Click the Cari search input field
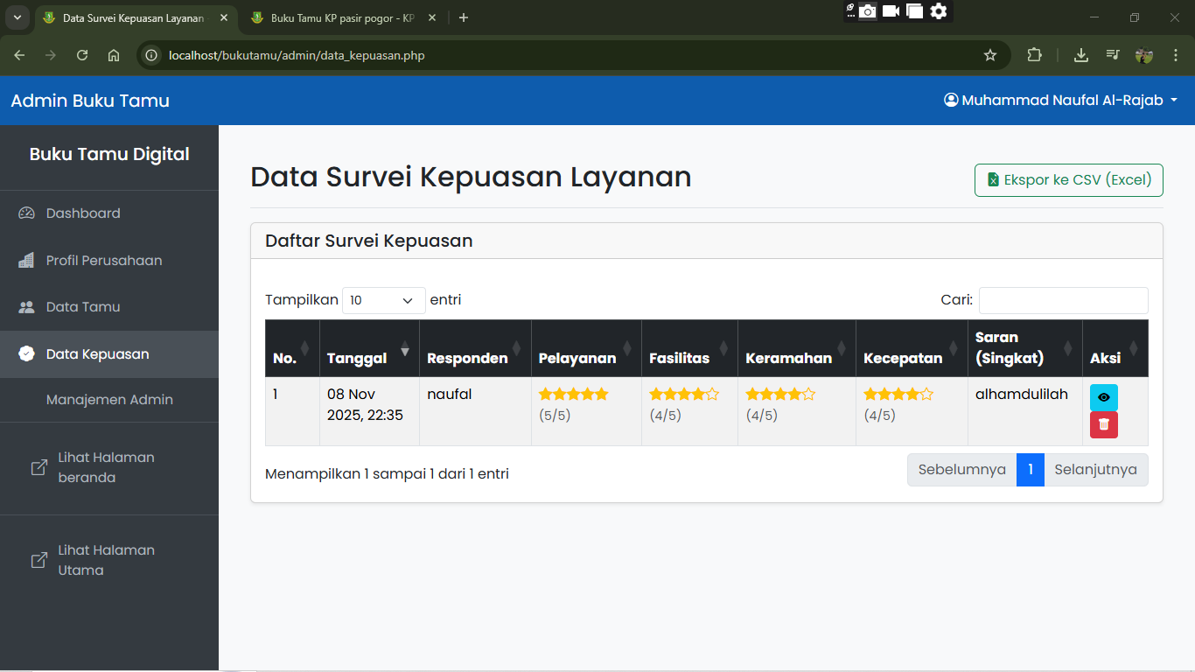This screenshot has width=1195, height=672. [1063, 300]
